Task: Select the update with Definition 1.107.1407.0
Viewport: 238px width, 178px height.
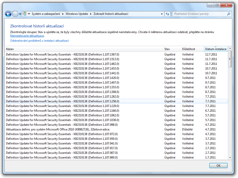Action: tap(116, 83)
